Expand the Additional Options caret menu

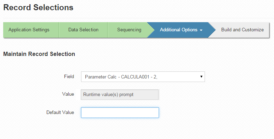(201, 30)
